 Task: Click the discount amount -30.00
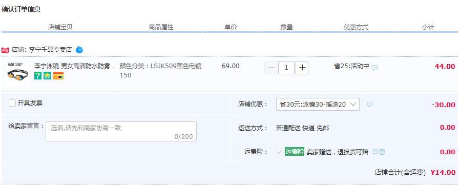pos(443,105)
